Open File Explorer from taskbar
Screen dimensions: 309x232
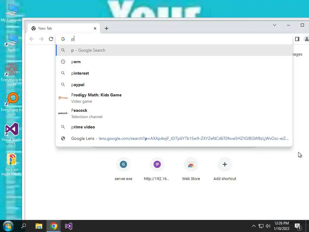[x=39, y=226]
